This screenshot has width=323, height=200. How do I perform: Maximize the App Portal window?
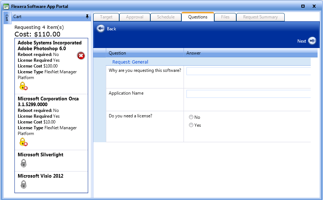[x=303, y=6]
